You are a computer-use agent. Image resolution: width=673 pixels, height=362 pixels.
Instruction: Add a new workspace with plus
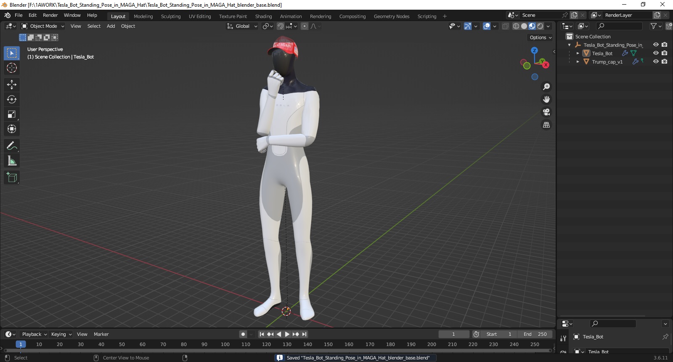(x=445, y=16)
